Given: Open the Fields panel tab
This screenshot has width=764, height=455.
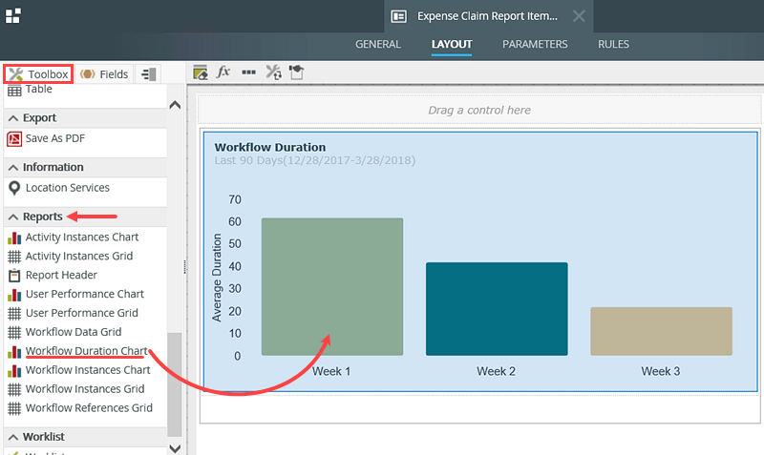Looking at the screenshot, I should pyautogui.click(x=104, y=74).
